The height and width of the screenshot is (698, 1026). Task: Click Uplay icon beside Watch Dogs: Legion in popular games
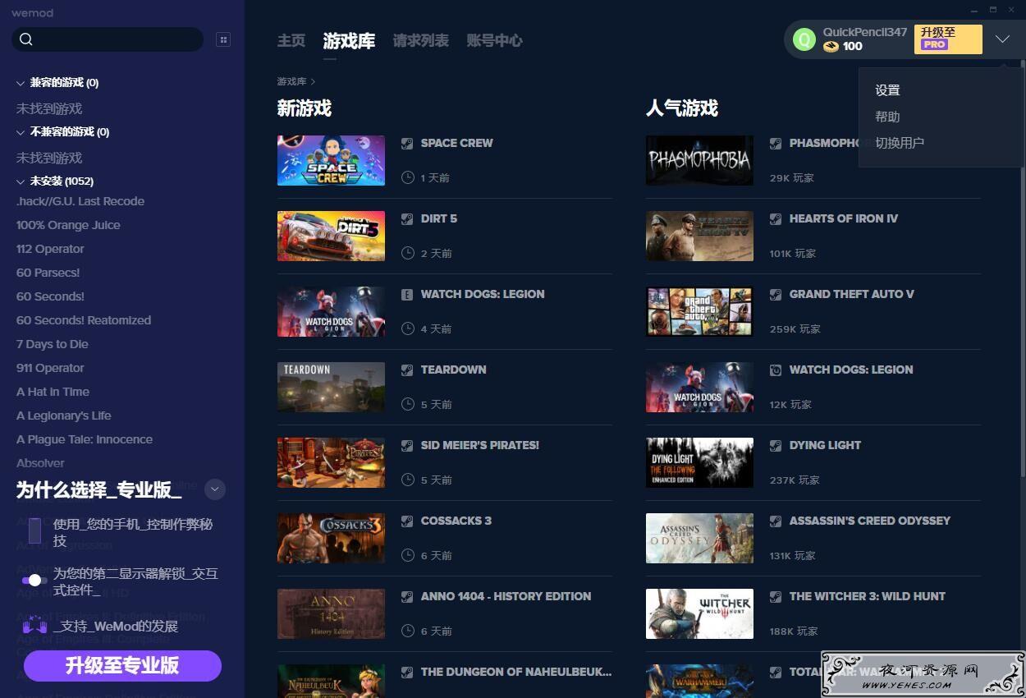pyautogui.click(x=776, y=370)
